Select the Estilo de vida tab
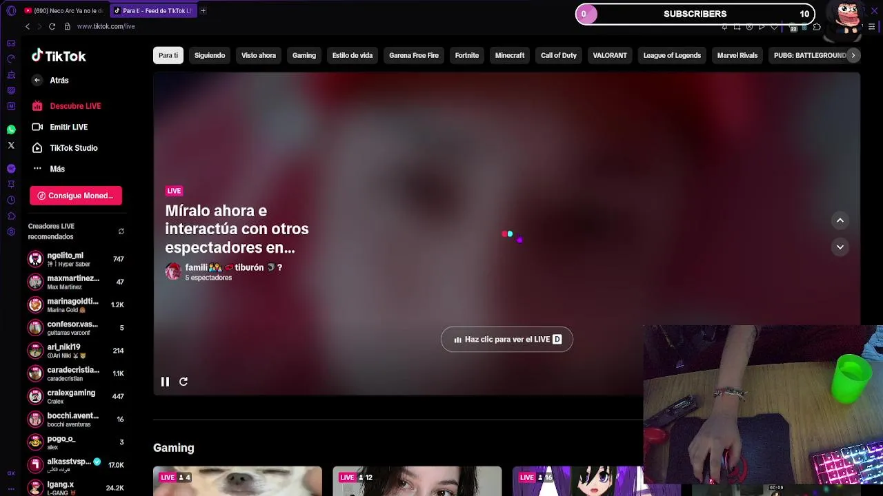 click(353, 55)
